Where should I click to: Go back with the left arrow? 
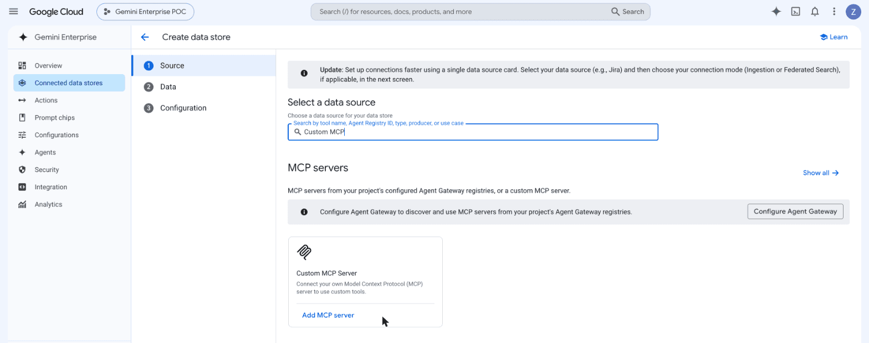(x=145, y=37)
